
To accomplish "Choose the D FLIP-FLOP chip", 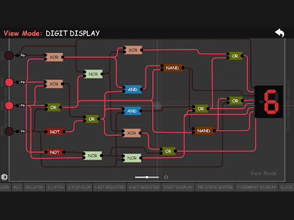I will point(79,187).
